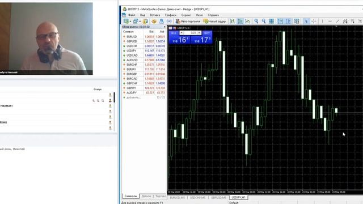
Task: Toggle chart shift from right edge
Action: coord(288,22)
